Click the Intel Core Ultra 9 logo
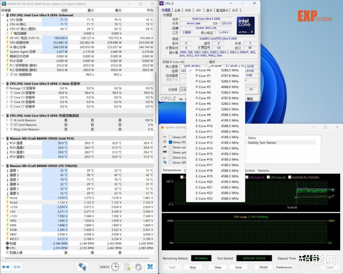This screenshot has height=274, width=343. point(246,26)
